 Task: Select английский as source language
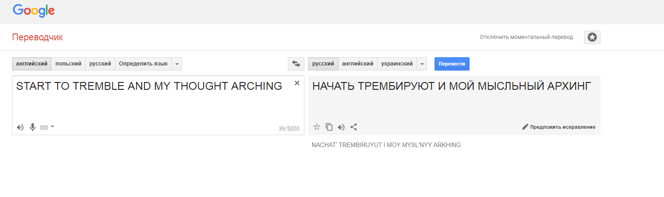pos(32,64)
